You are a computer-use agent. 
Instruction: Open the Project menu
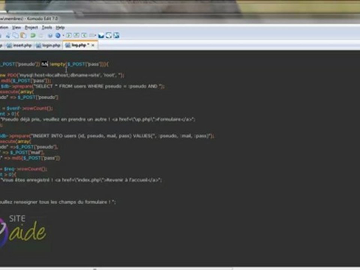coord(31,27)
